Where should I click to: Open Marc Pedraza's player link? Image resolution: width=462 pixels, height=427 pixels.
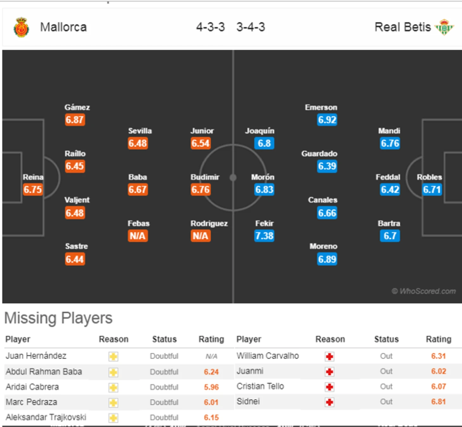click(31, 402)
